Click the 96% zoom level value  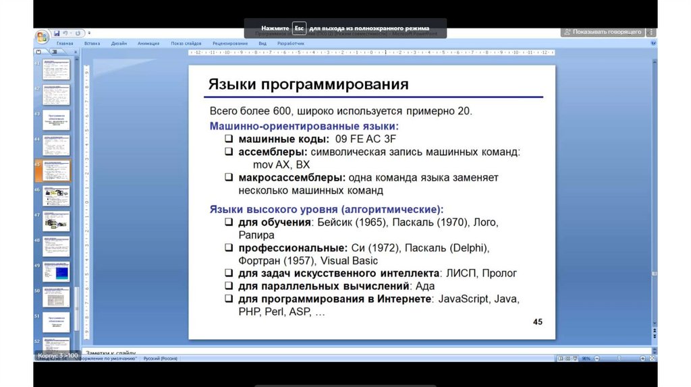pos(586,359)
